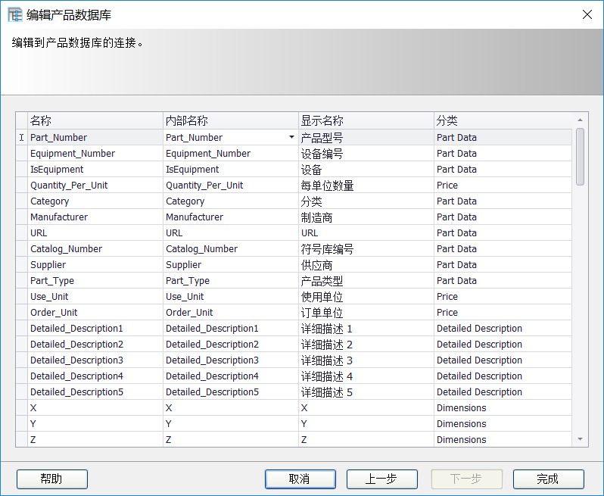Click the 内部名称 column header

230,120
